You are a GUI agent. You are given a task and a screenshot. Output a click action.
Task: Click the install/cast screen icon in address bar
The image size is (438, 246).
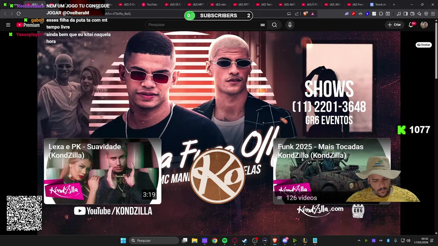coord(289,14)
